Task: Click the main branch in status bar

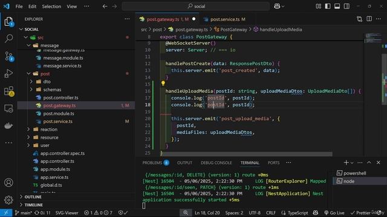Action: click(x=24, y=213)
